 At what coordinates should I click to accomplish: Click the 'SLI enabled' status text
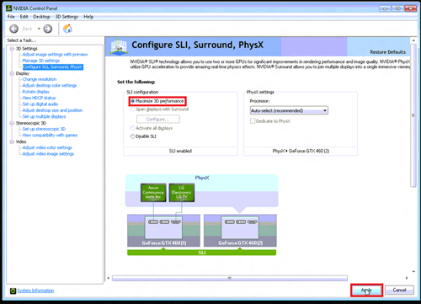[x=180, y=151]
